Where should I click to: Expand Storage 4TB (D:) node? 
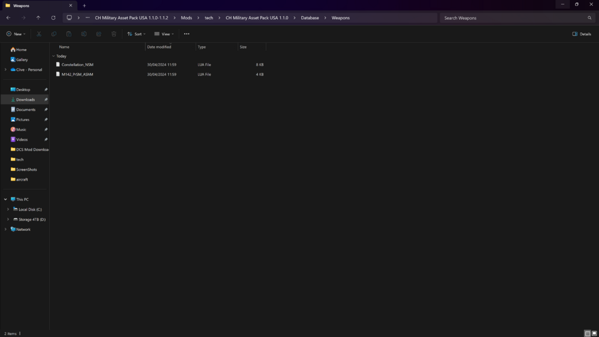point(8,219)
